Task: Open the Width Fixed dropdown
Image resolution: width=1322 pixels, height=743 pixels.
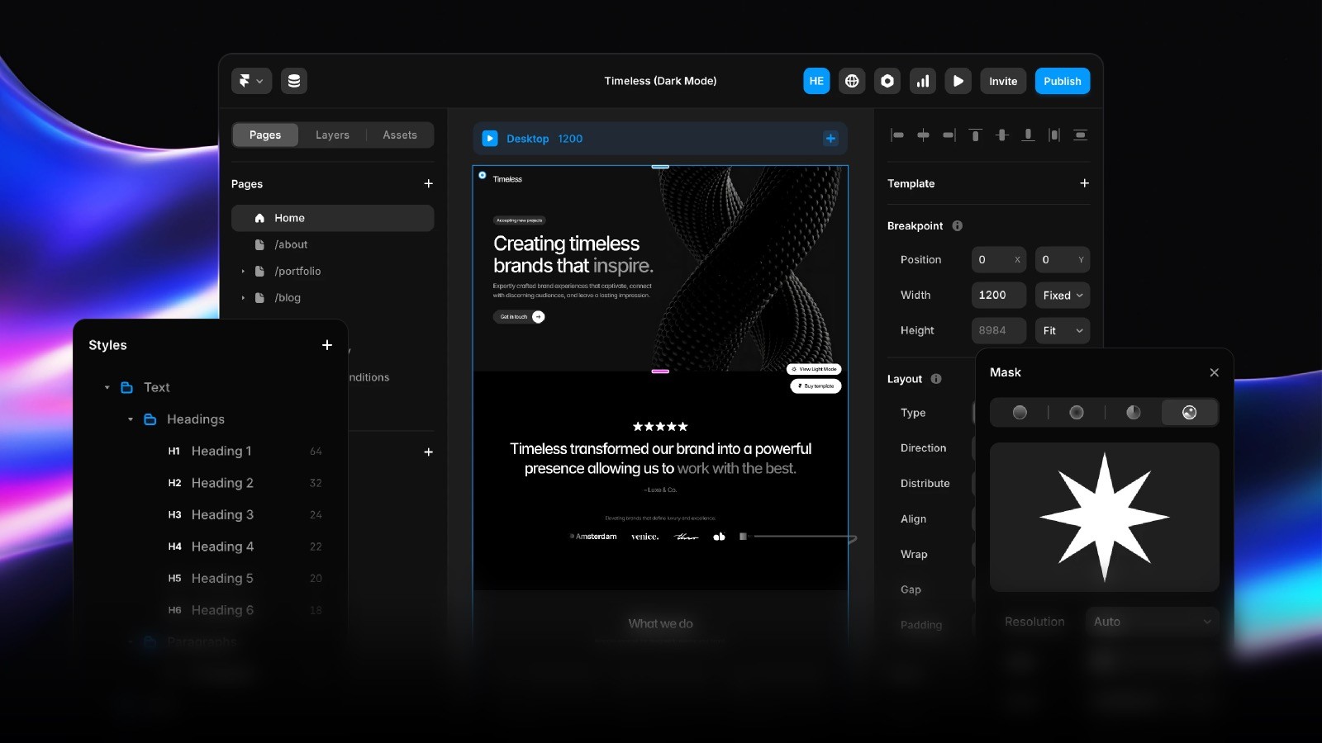Action: [1063, 295]
